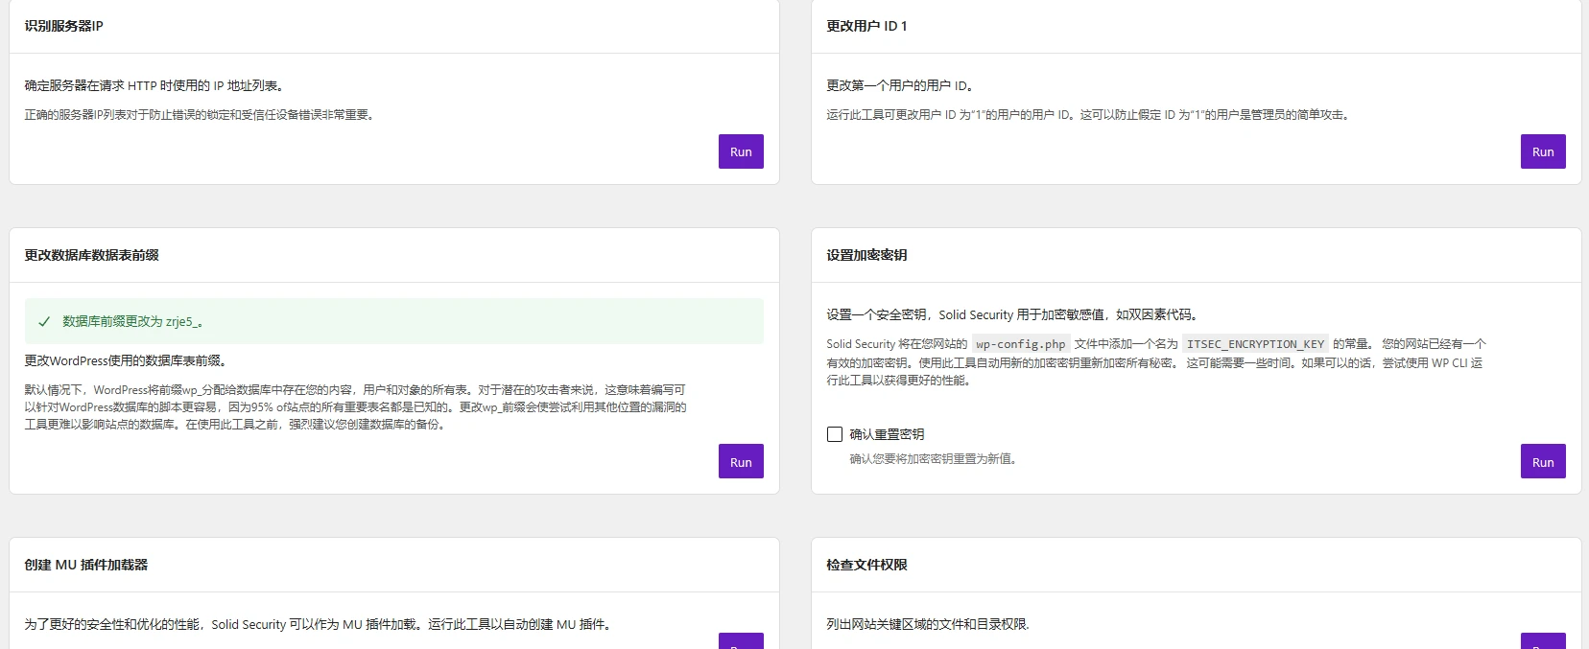The width and height of the screenshot is (1589, 649).
Task: Tick the 确认重置密钥 checkbox
Action: [835, 434]
